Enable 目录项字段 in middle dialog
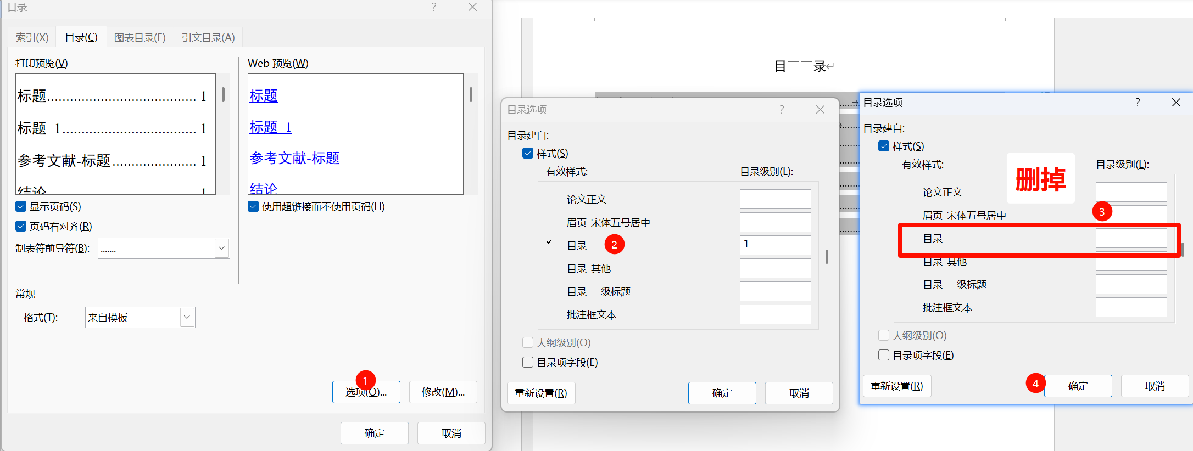 click(528, 363)
